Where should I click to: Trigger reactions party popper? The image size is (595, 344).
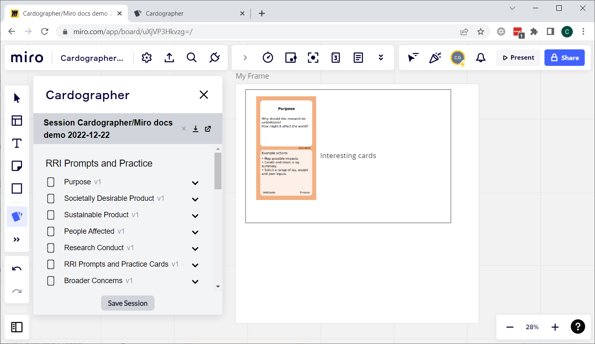point(435,58)
